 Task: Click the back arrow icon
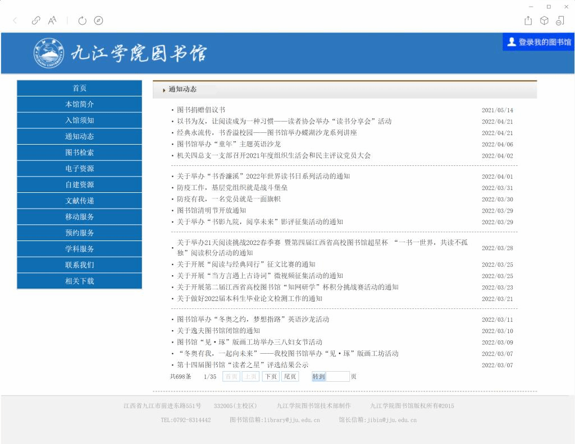pyautogui.click(x=15, y=21)
